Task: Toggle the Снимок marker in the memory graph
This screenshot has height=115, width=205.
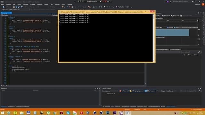Action: 170,27
